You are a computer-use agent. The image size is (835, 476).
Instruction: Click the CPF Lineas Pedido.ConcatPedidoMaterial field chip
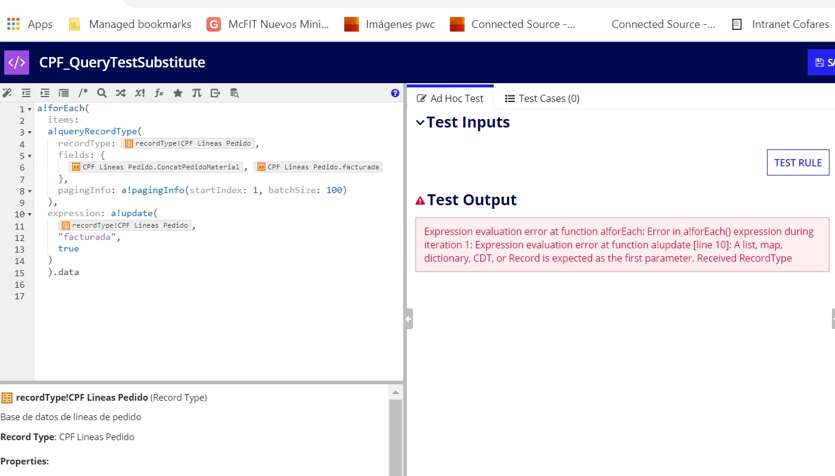pyautogui.click(x=156, y=167)
